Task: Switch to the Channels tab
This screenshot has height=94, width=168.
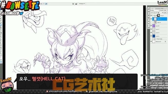Action: point(158,8)
